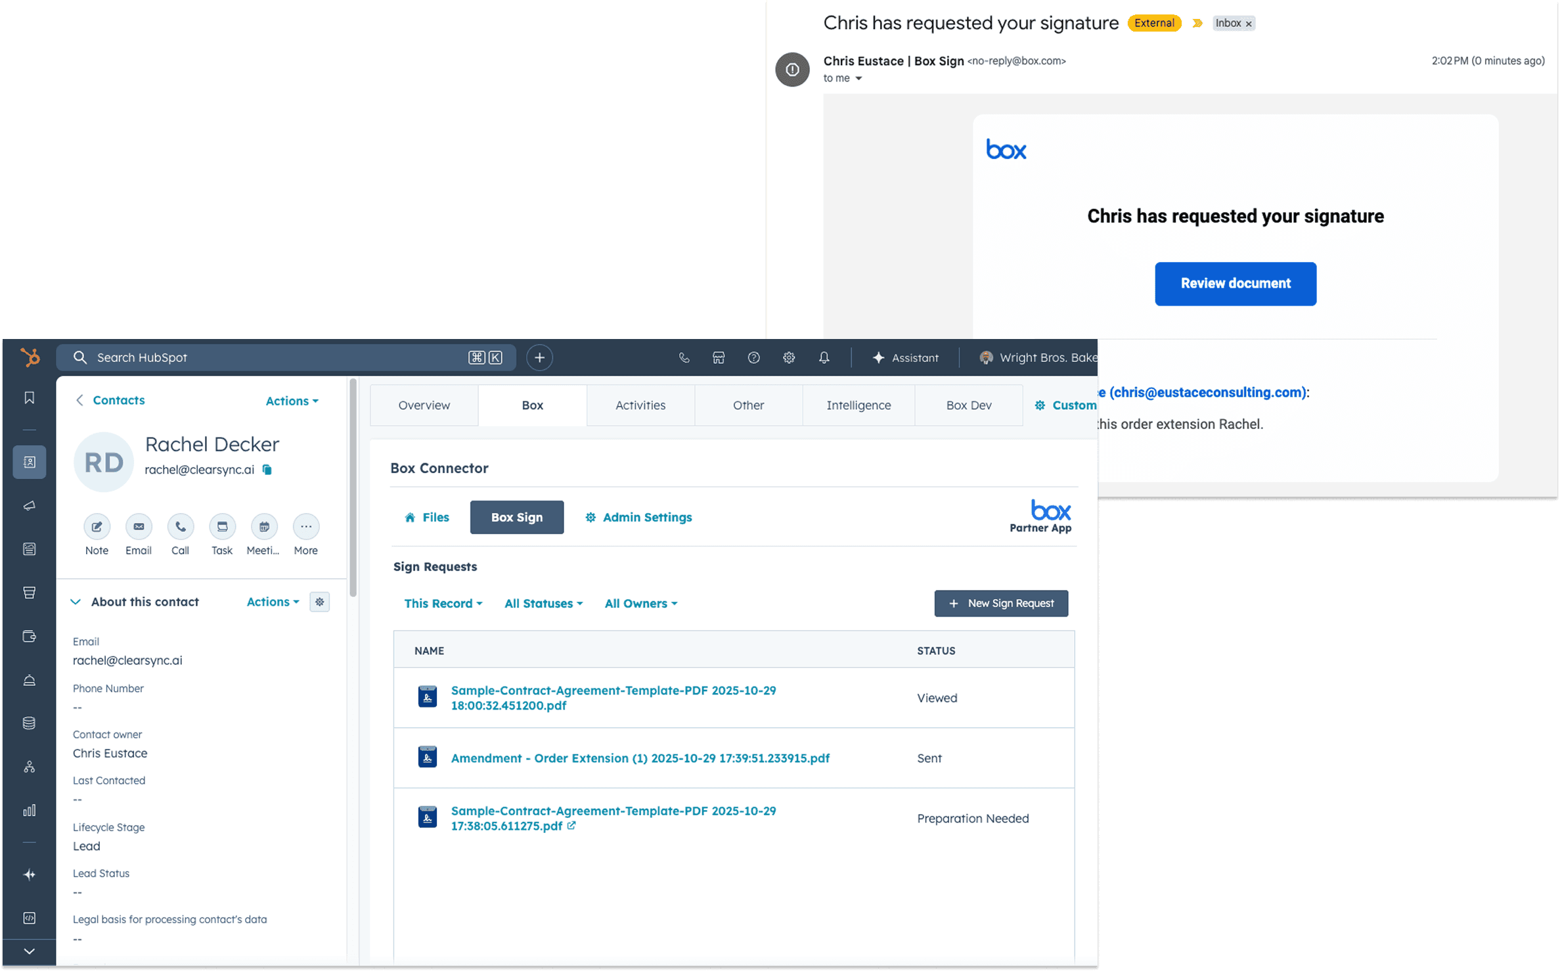Open the Service bell sidebar icon
Screen dimensions: 1560x971
(30, 679)
